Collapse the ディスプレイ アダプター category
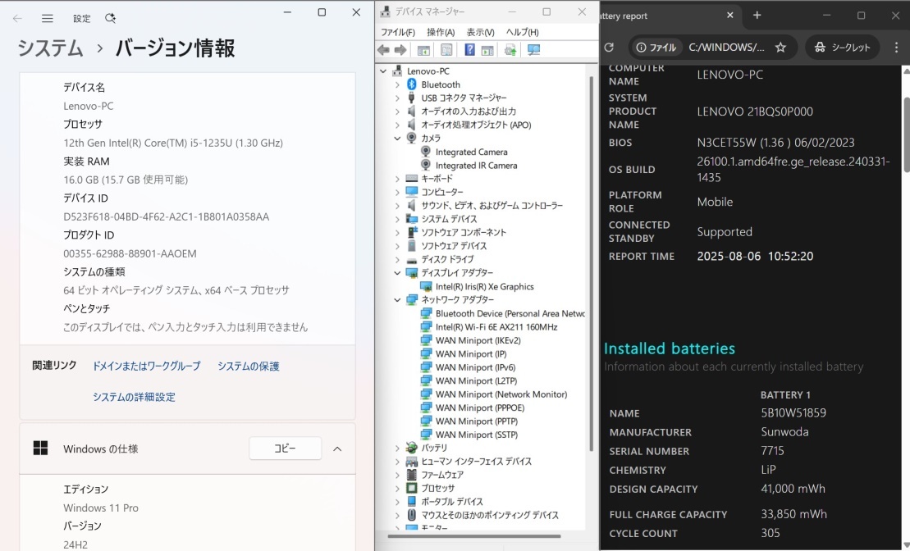910x551 pixels. pos(397,273)
